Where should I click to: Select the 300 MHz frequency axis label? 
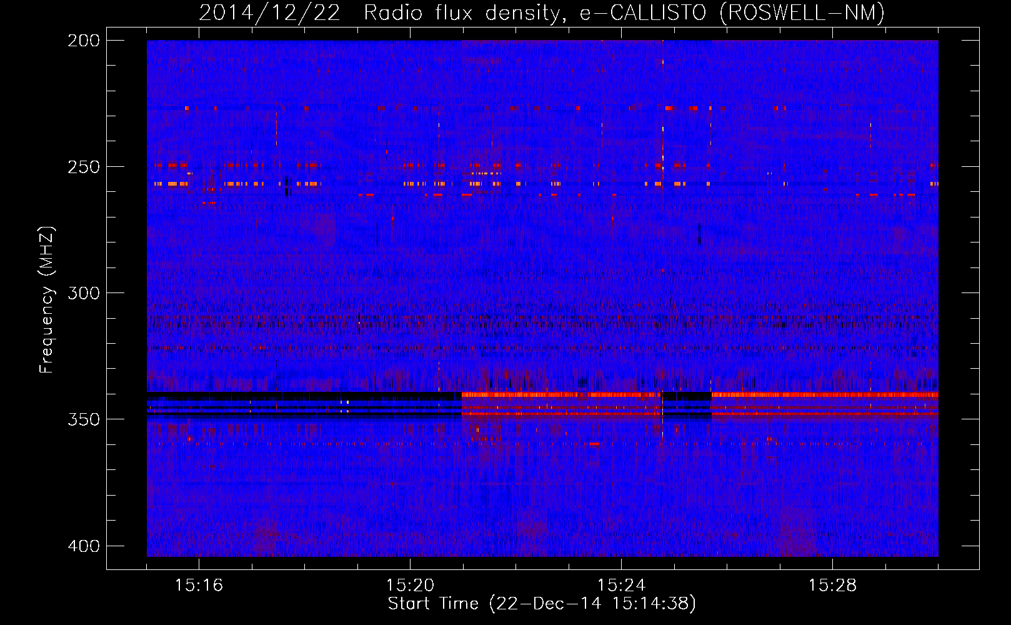coord(83,293)
